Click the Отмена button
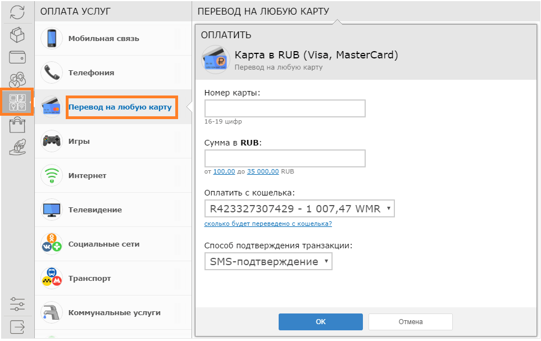This screenshot has width=541, height=341. click(411, 322)
